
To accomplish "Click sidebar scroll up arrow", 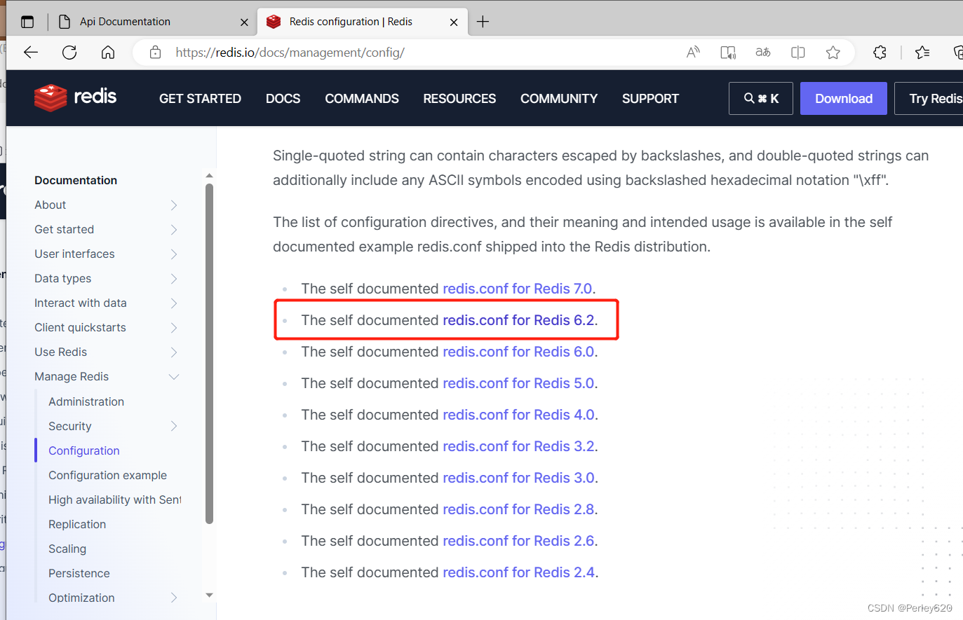I will point(209,175).
